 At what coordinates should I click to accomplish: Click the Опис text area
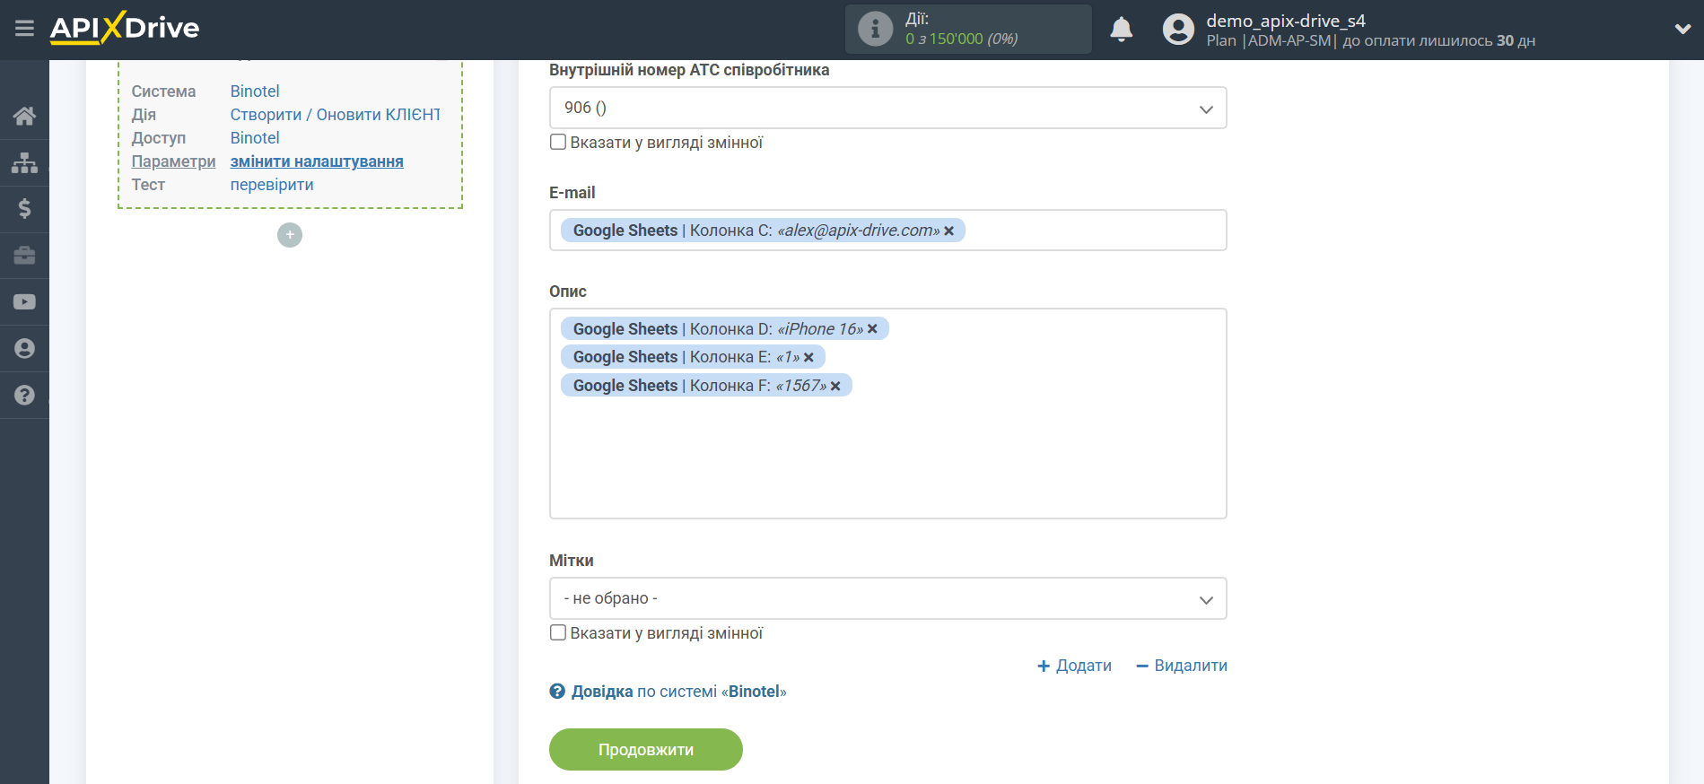887,457
